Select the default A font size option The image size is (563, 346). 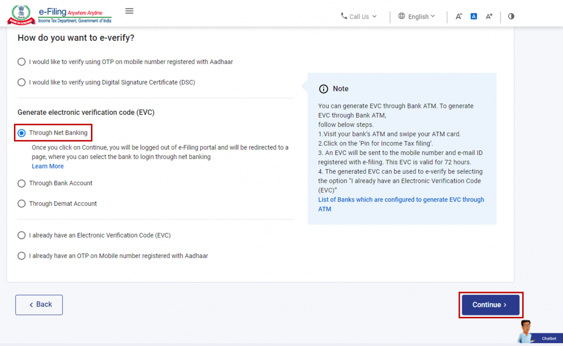click(474, 16)
